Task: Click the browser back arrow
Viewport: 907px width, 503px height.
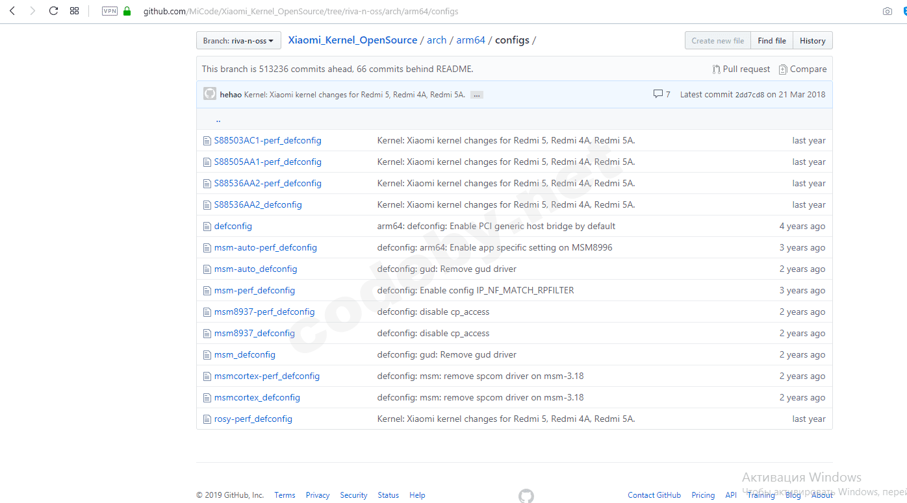Action: point(12,11)
